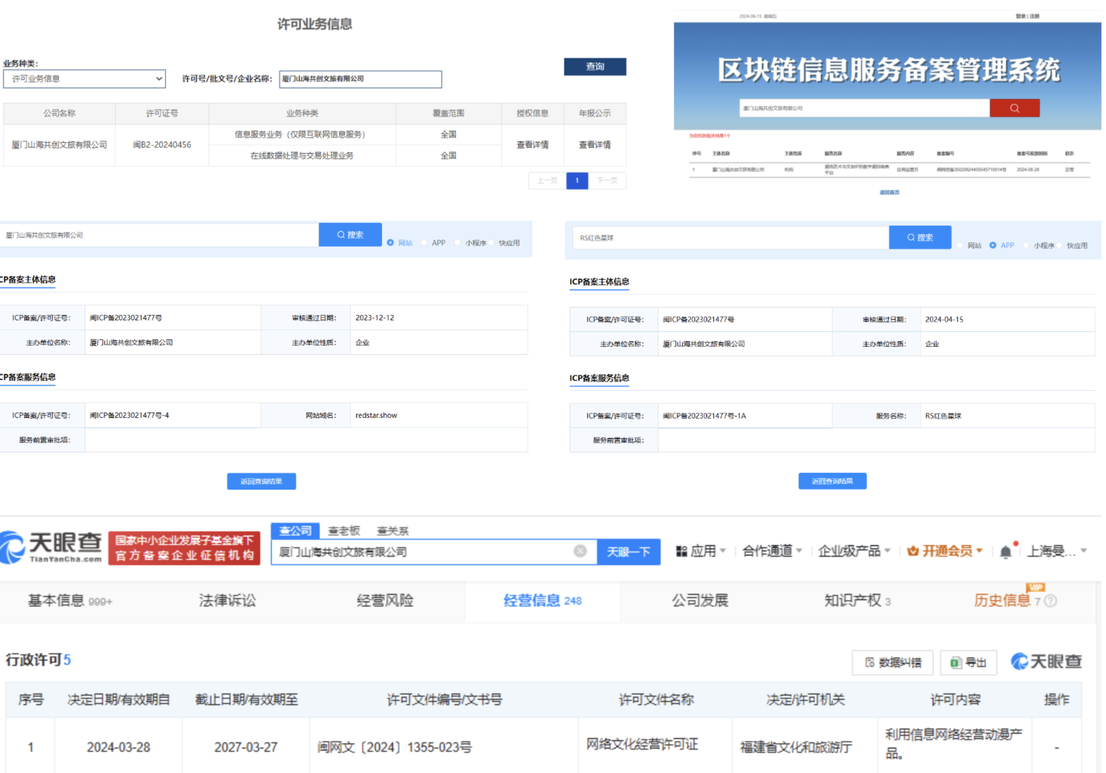
Task: Select APP radio in the left ICP search
Action: coord(424,243)
